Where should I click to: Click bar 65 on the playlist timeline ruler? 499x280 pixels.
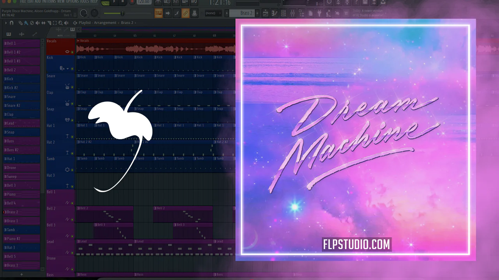(135, 36)
